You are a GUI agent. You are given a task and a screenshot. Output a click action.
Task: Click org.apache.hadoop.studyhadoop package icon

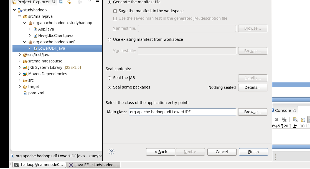pos(30,23)
